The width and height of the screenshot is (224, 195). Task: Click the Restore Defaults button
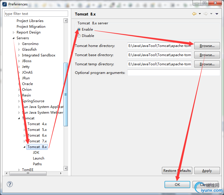177,171
